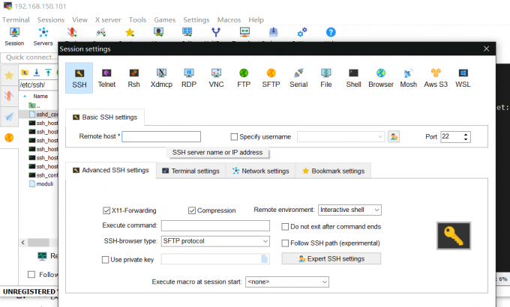The image size is (510, 307).
Task: Open the X server menu
Action: tap(108, 19)
